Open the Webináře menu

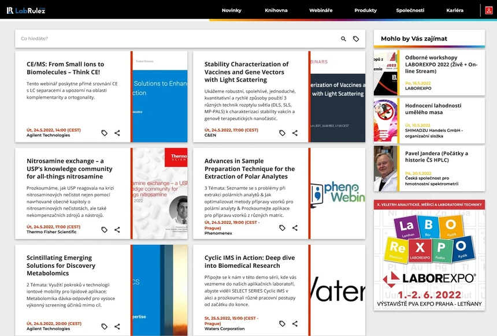click(x=321, y=10)
